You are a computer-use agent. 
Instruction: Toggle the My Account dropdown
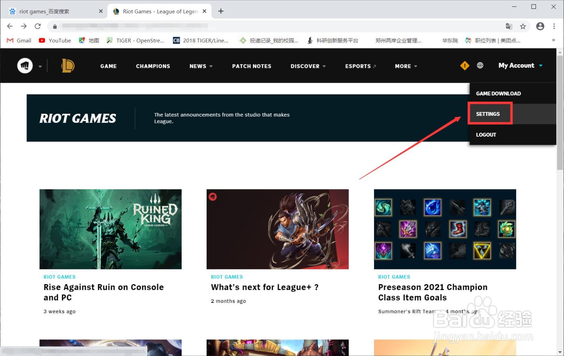tap(520, 65)
